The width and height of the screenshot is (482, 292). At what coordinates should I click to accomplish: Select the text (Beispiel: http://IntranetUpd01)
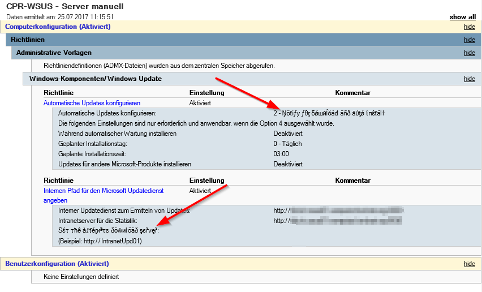[100, 241]
